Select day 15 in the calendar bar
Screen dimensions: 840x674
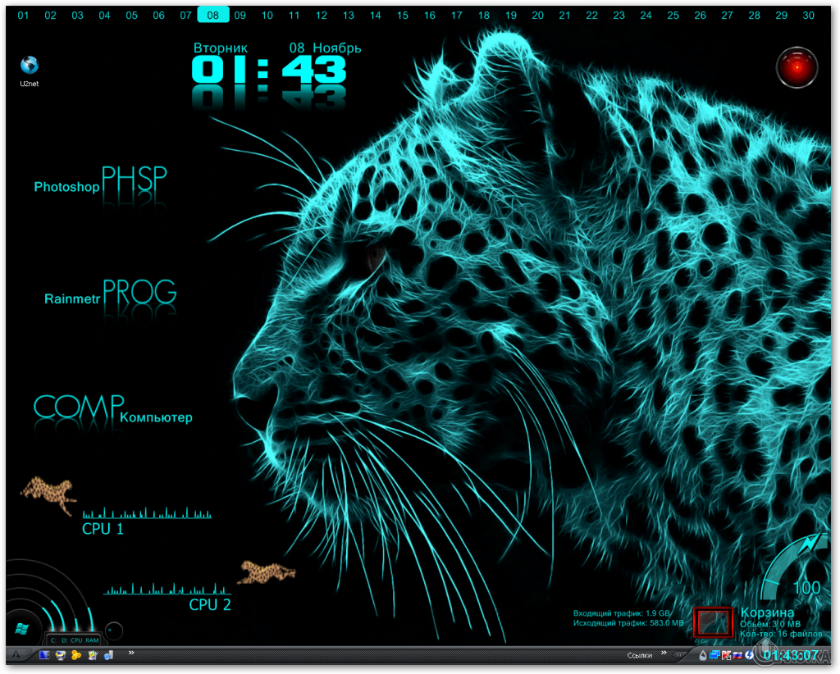click(402, 16)
